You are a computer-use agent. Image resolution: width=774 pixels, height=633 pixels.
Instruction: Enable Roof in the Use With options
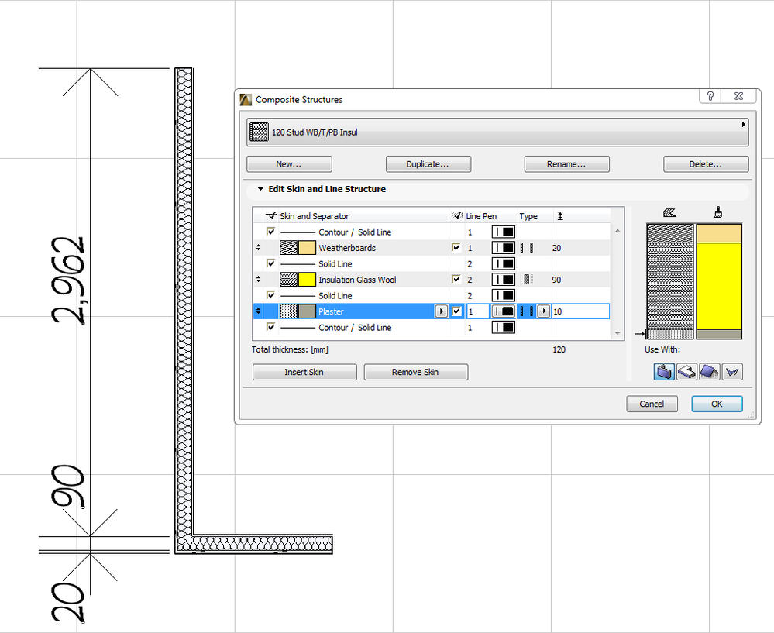[x=708, y=371]
